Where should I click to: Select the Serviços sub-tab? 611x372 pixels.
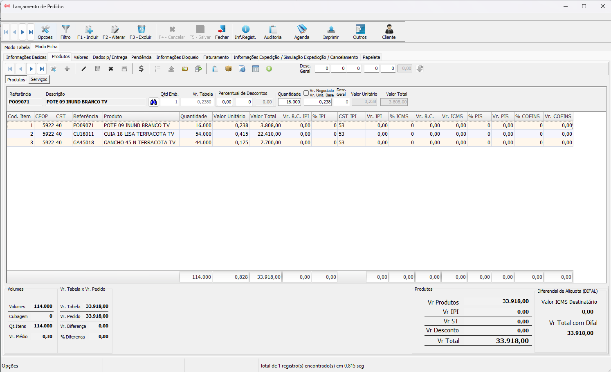[39, 79]
